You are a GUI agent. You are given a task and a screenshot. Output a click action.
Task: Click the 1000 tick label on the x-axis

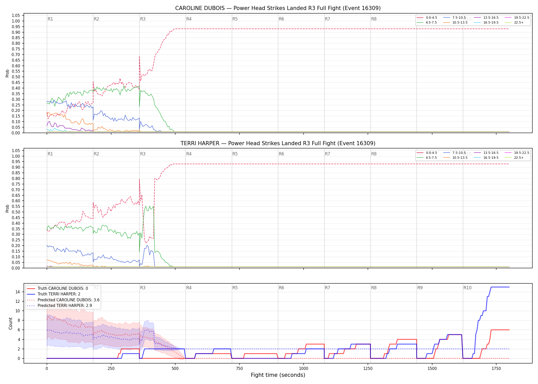[304, 369]
